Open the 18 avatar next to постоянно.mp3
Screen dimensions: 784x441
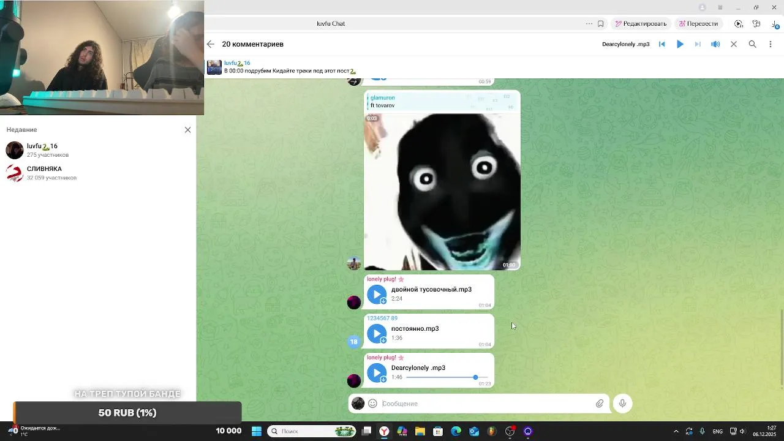click(354, 342)
